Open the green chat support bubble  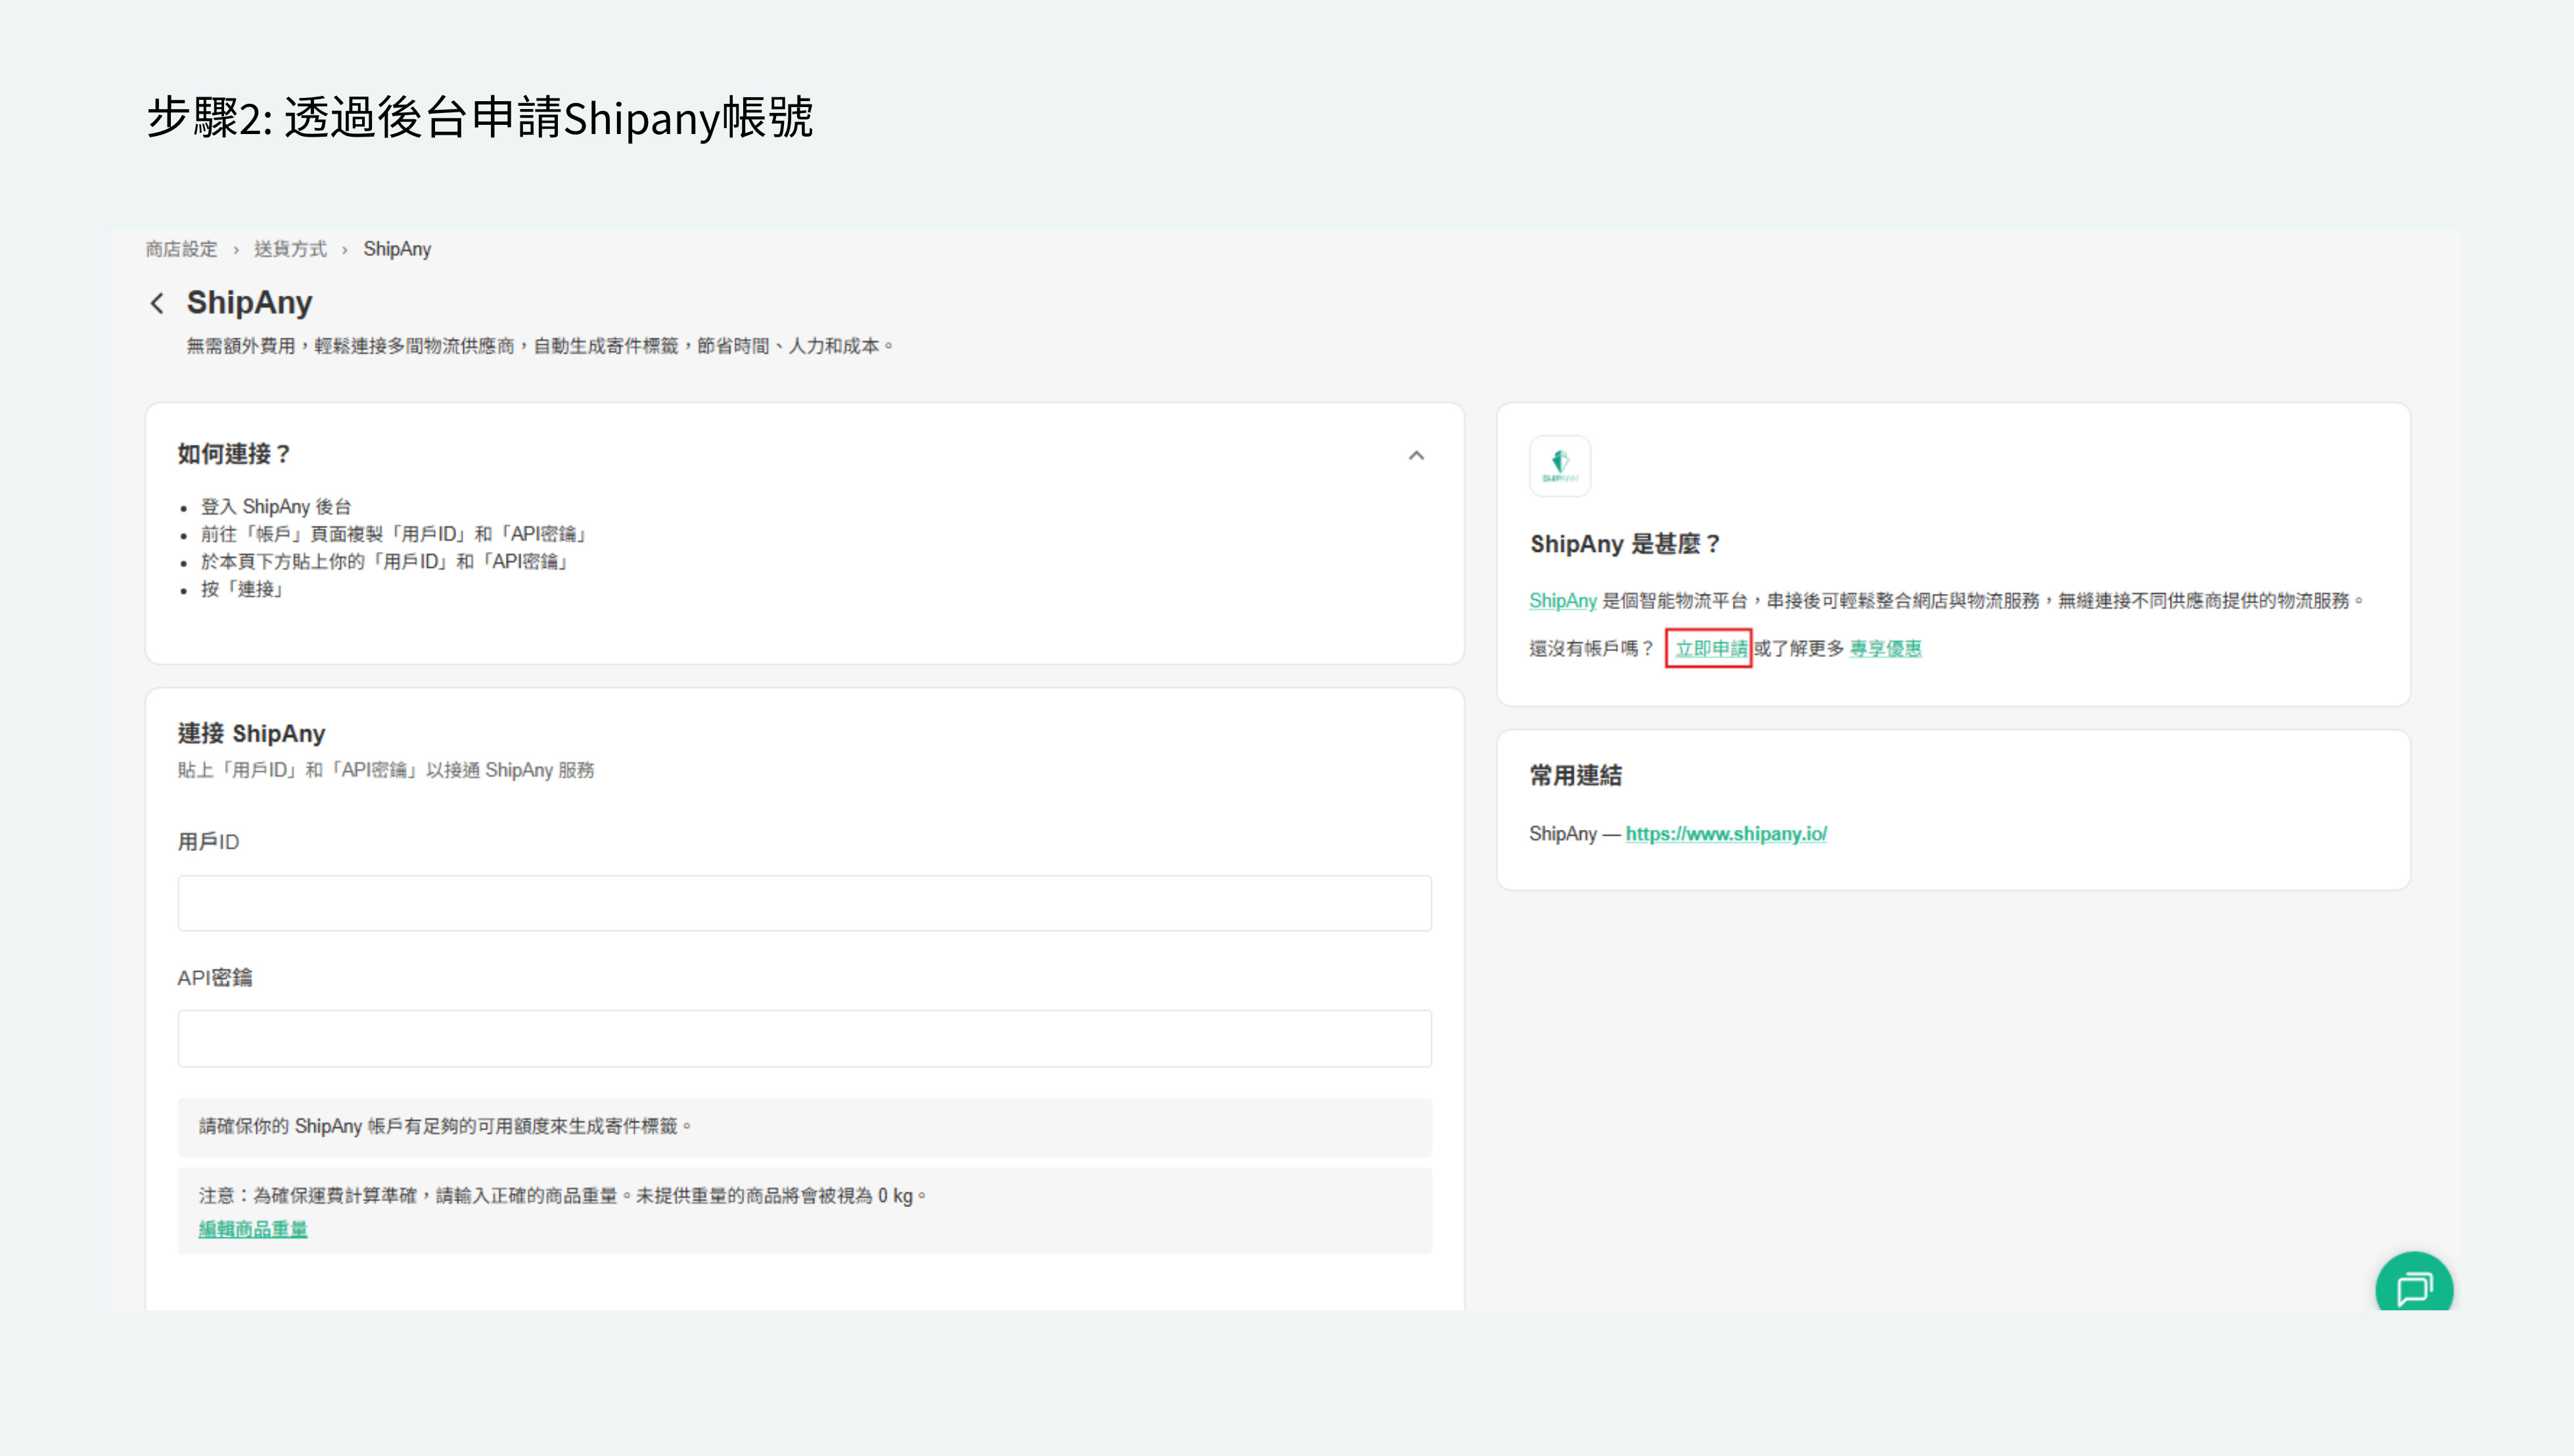click(x=2413, y=1287)
